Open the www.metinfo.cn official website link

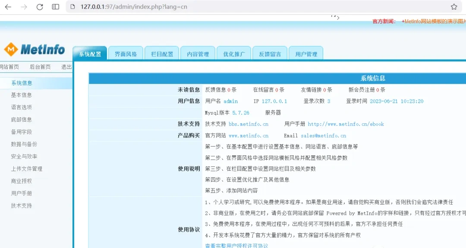point(249,136)
